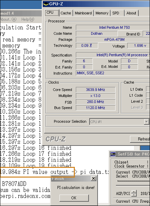The height and width of the screenshot is (206, 150).
Task: Click the Package value mPGA-479M
Action: (x=113, y=39)
